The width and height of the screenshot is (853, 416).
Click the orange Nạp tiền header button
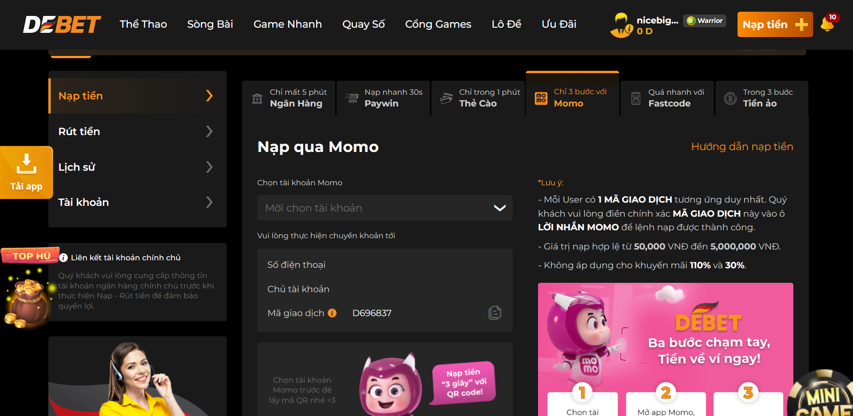(775, 24)
